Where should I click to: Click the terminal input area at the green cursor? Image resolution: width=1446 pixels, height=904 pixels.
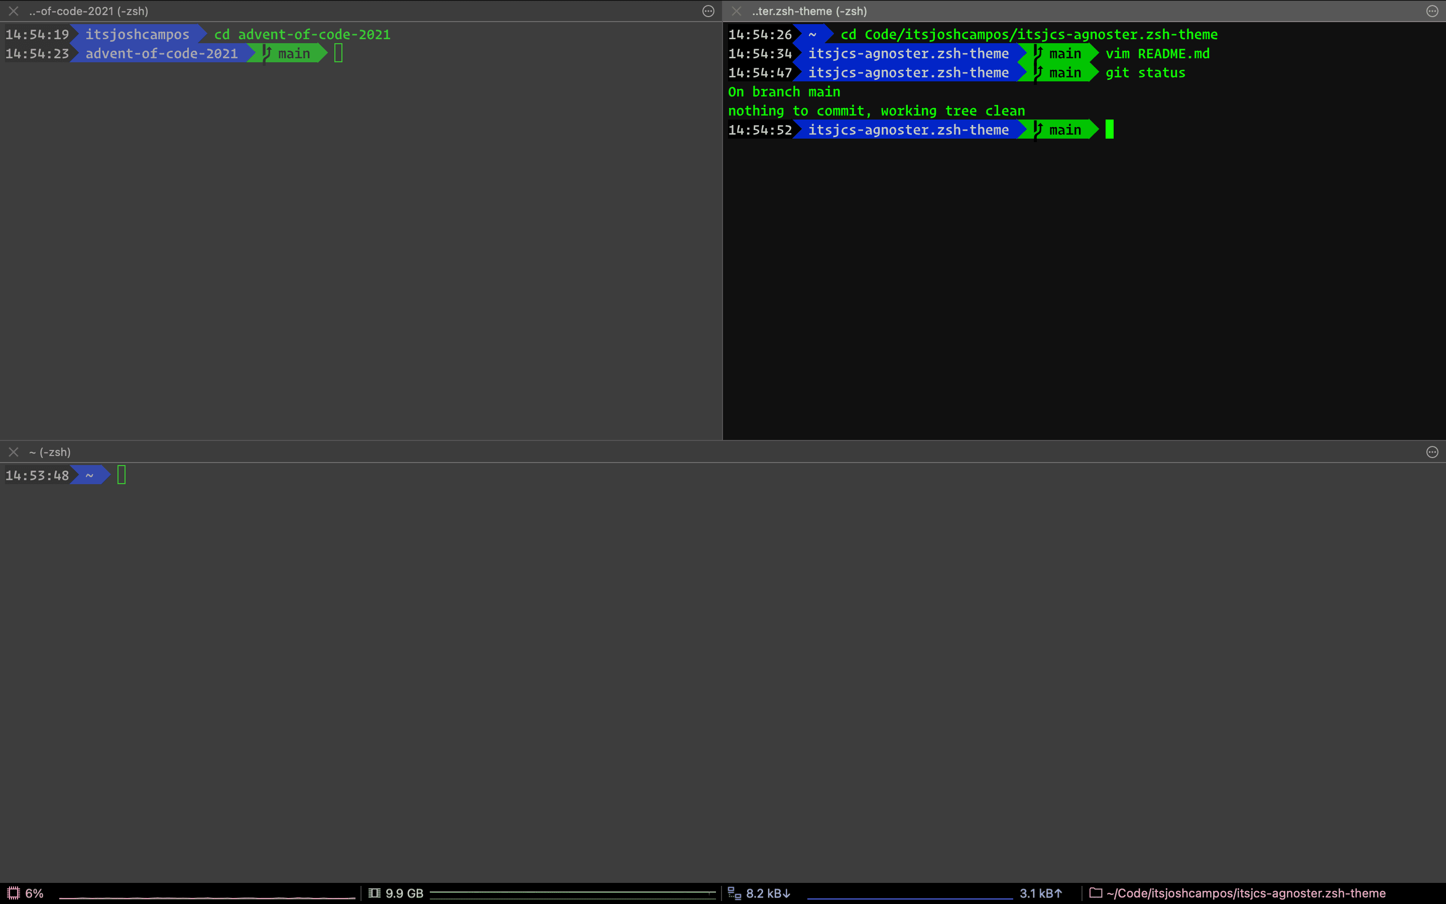click(x=1110, y=129)
